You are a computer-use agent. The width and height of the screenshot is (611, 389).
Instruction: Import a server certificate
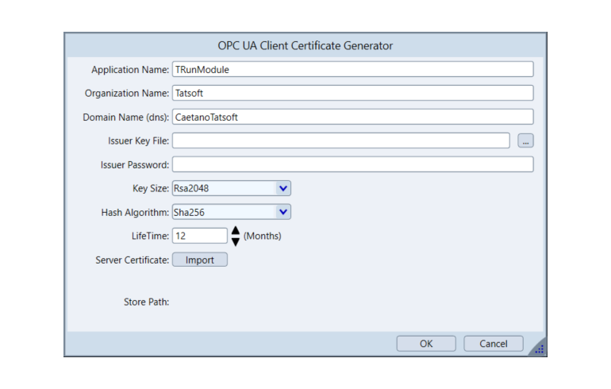199,260
